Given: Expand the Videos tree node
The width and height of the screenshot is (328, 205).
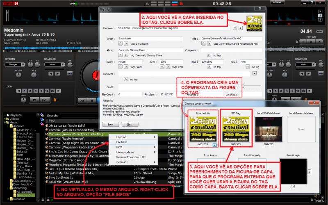Looking at the screenshot, I should pos(5,119).
